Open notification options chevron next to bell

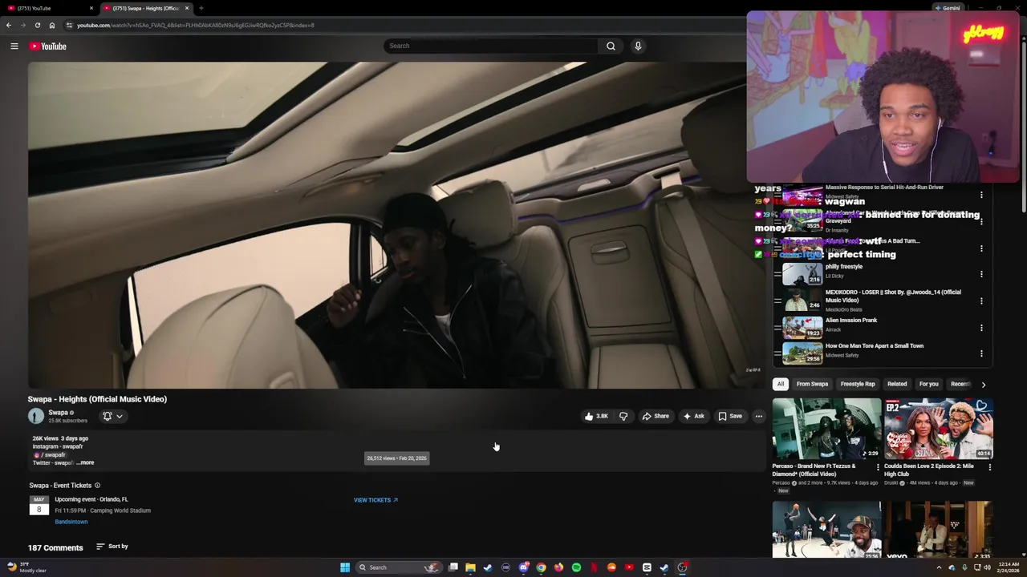pyautogui.click(x=120, y=416)
